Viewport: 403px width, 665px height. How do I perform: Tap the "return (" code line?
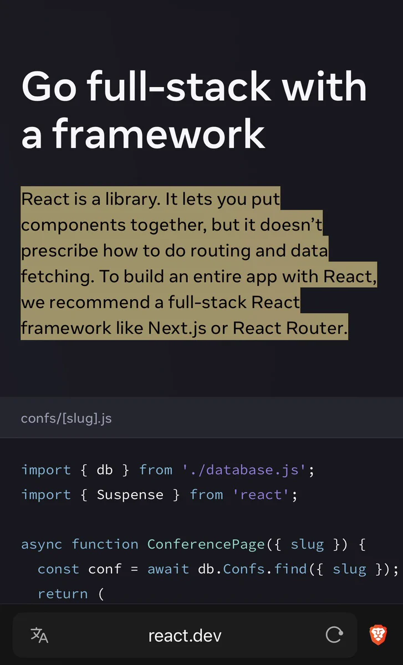pyautogui.click(x=71, y=594)
